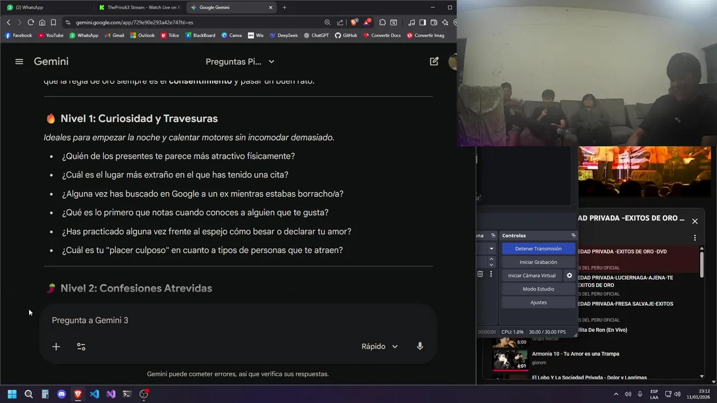Click the zoom magnifier in address bar

click(327, 22)
